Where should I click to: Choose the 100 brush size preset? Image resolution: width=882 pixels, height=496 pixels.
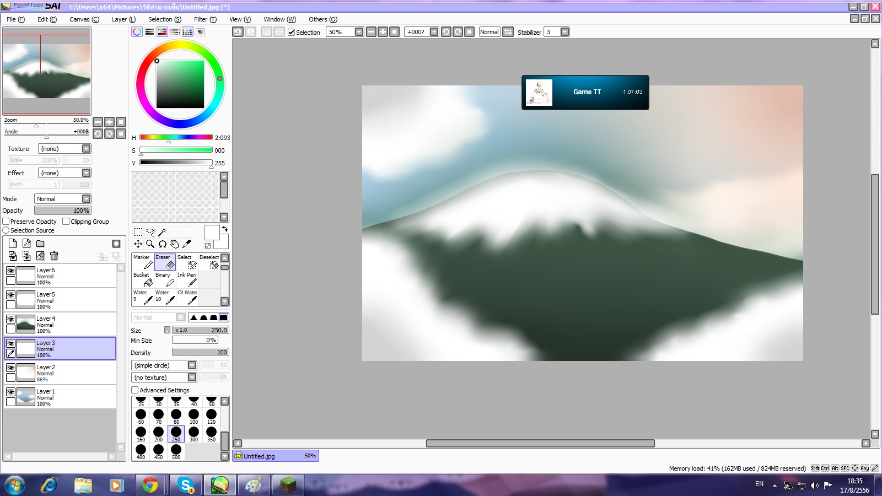[x=194, y=416]
